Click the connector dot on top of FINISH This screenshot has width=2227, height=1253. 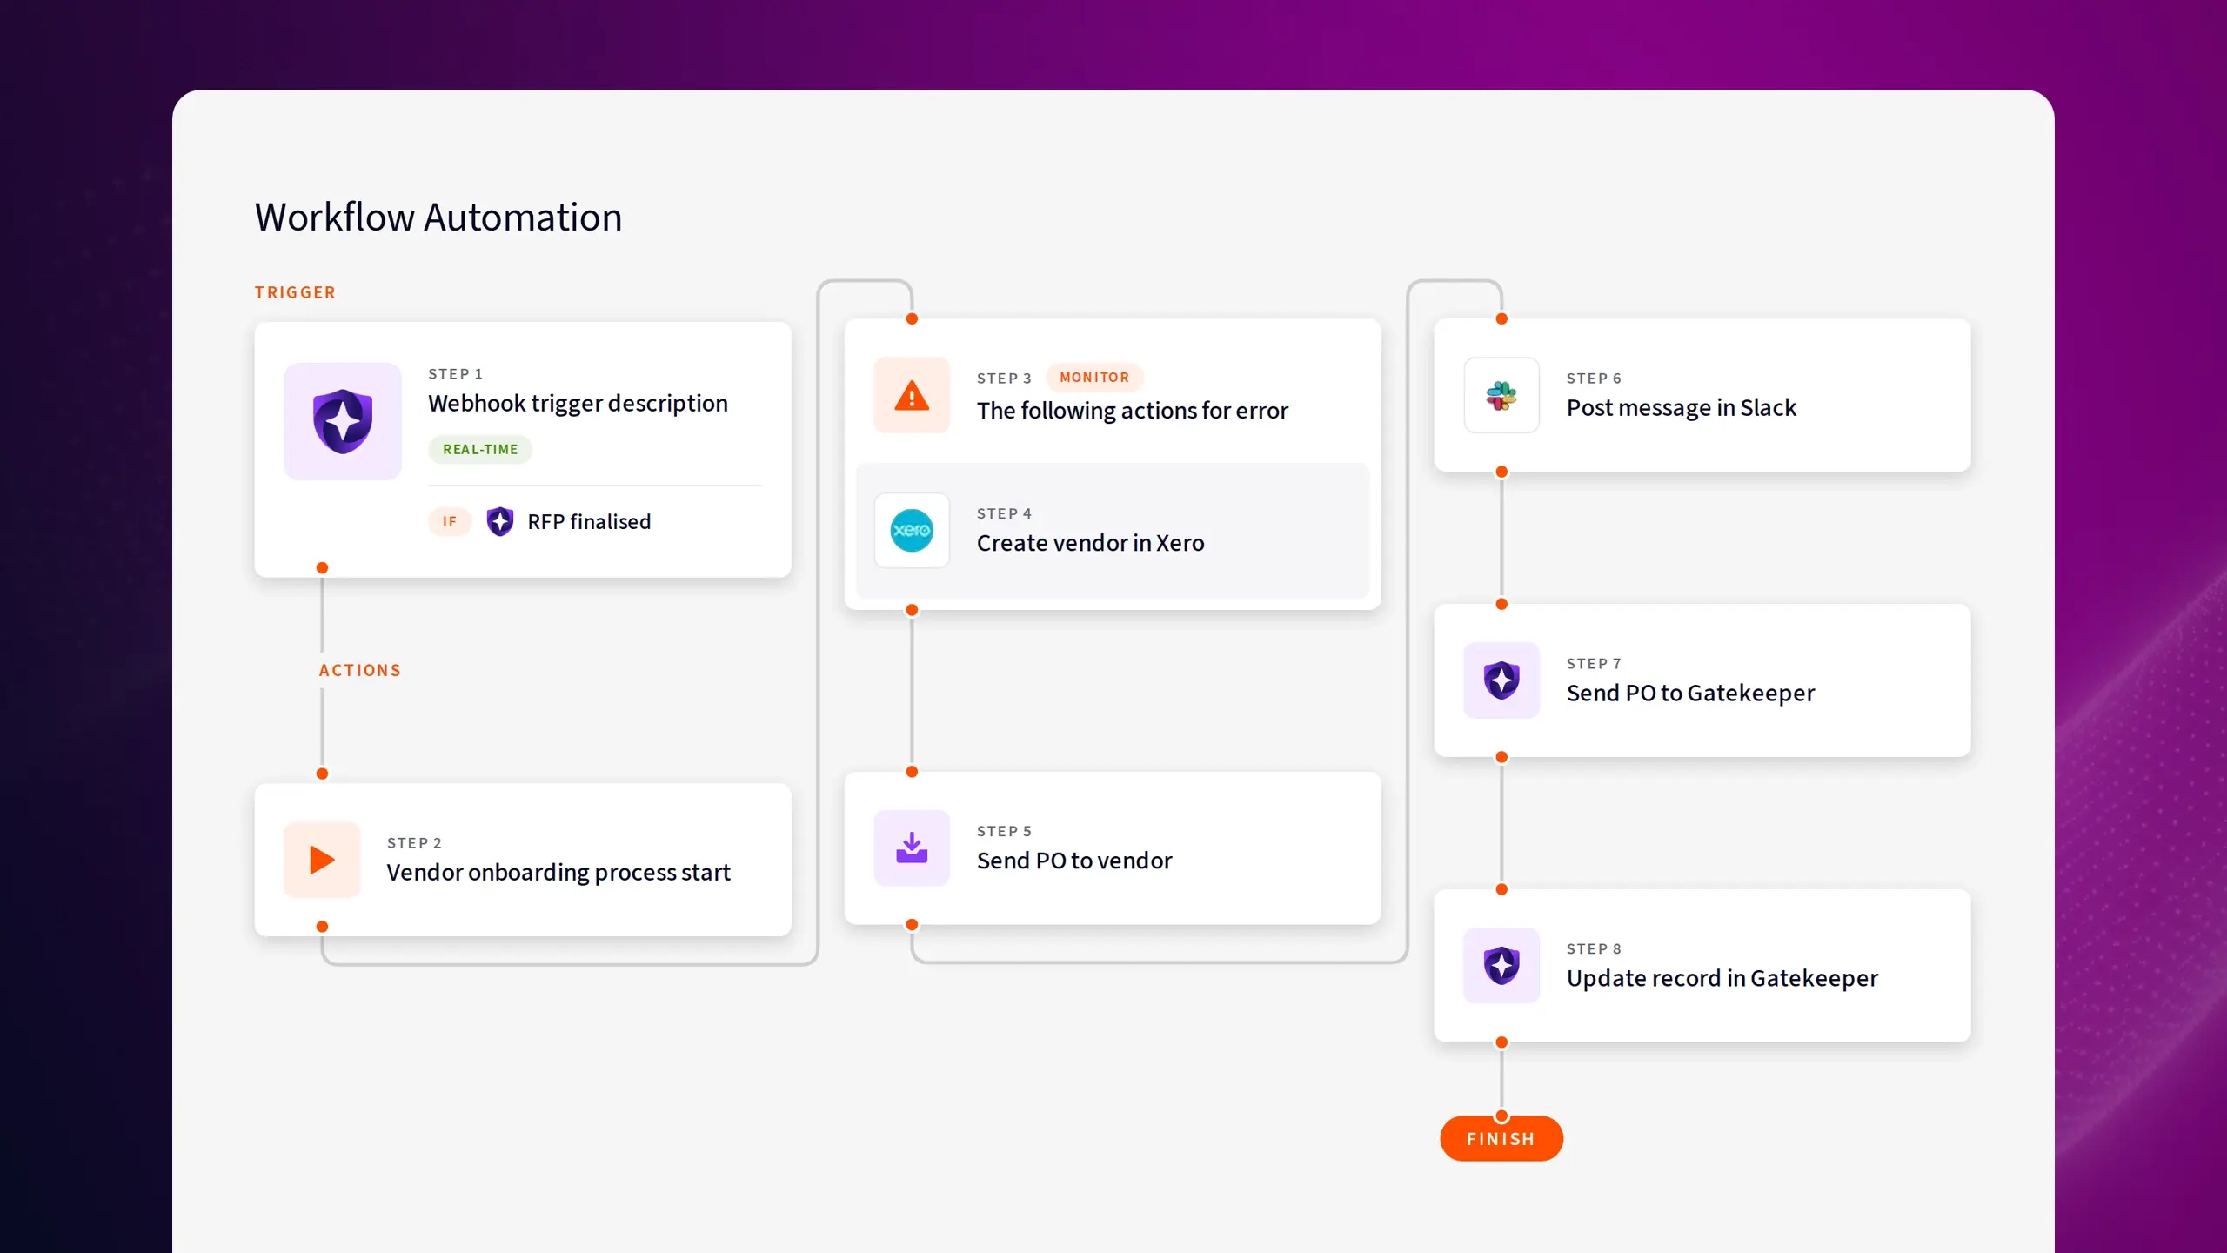tap(1501, 1116)
